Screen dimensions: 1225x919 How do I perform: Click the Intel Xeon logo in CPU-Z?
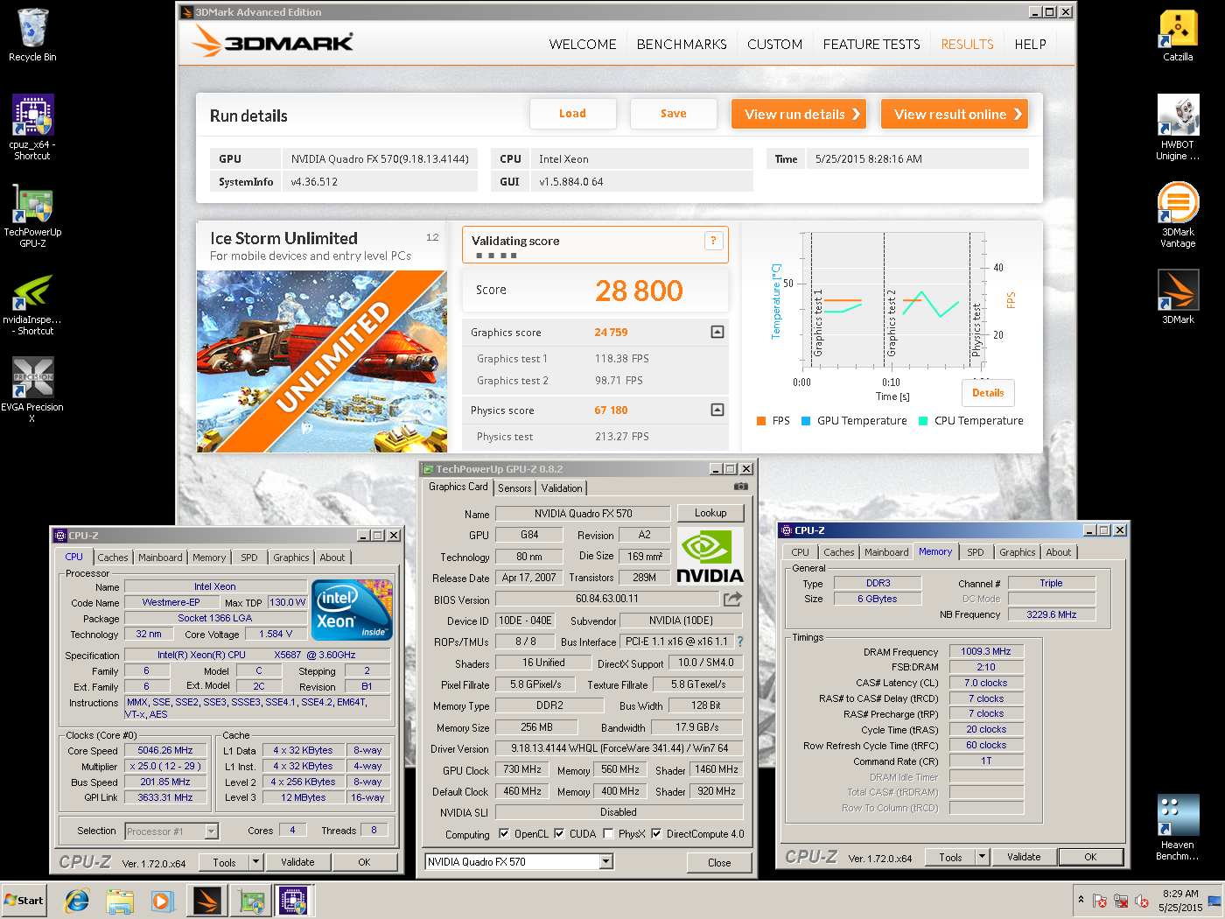tap(353, 610)
